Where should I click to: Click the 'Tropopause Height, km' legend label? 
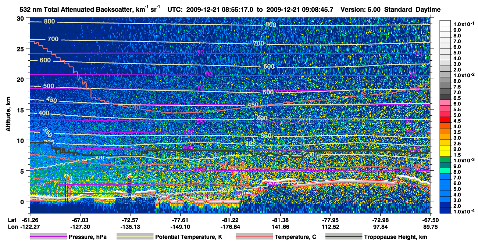click(x=396, y=237)
